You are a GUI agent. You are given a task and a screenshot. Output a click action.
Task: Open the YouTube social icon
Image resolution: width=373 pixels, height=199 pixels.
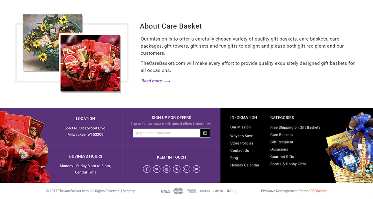click(196, 169)
